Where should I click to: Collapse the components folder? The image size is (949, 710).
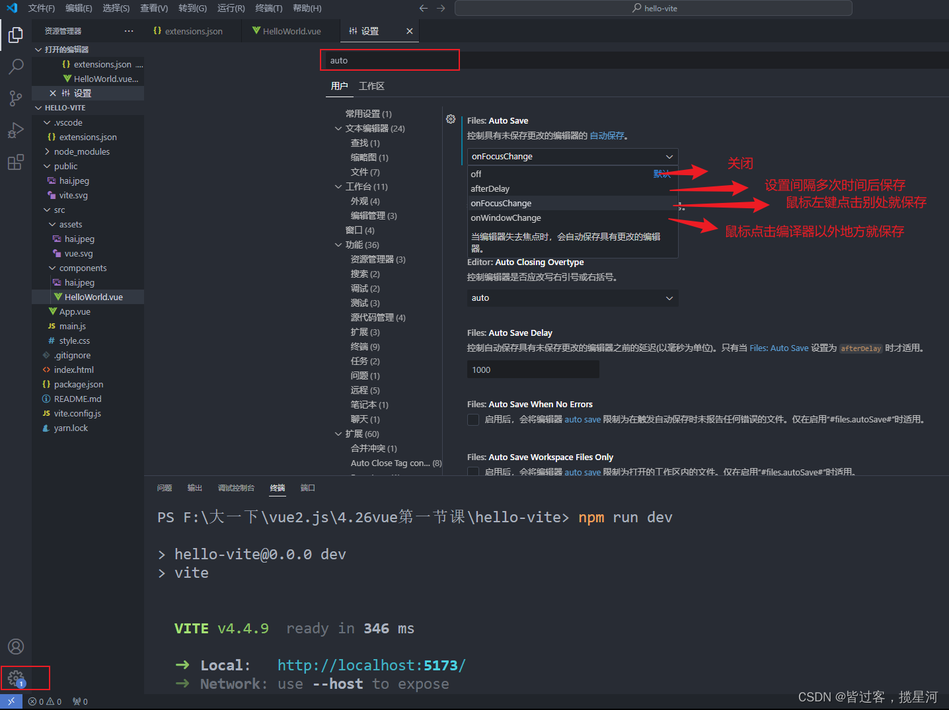(52, 268)
